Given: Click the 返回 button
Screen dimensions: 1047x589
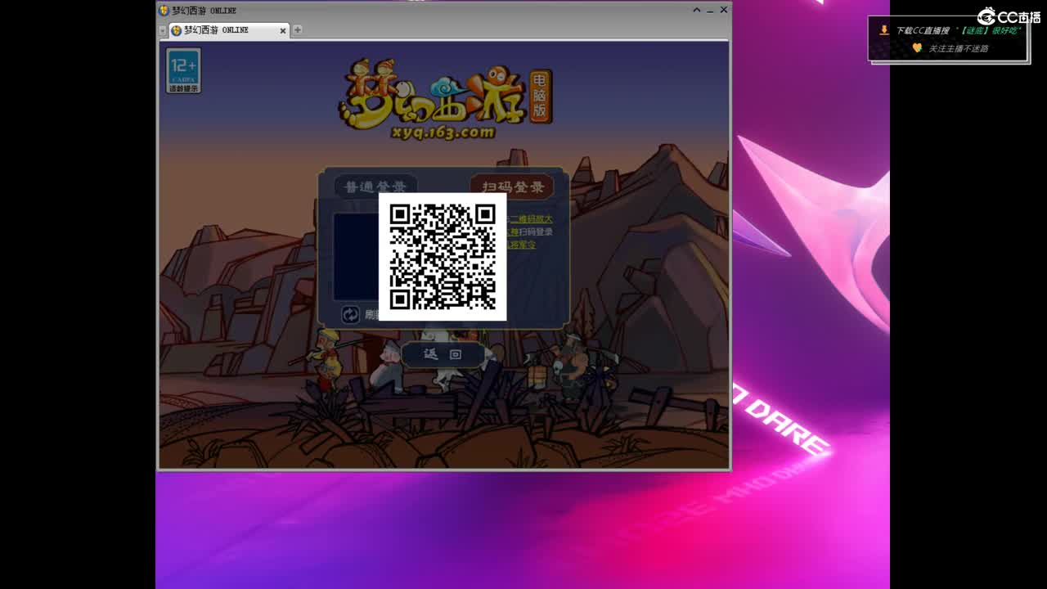Looking at the screenshot, I should tap(443, 354).
